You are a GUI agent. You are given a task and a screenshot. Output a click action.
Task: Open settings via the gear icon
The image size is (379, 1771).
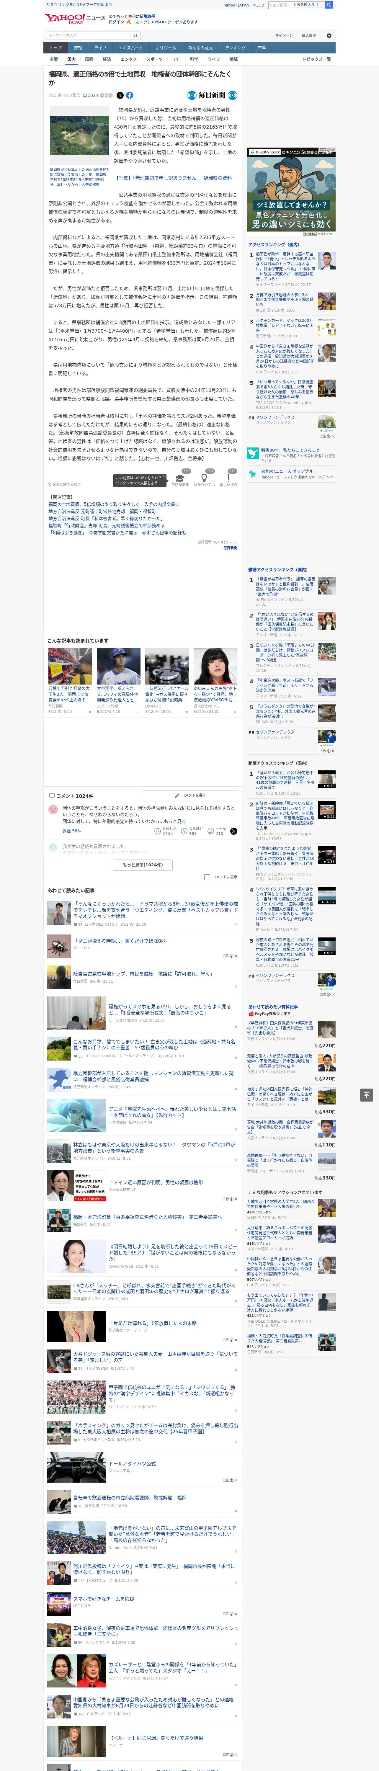[x=328, y=35]
